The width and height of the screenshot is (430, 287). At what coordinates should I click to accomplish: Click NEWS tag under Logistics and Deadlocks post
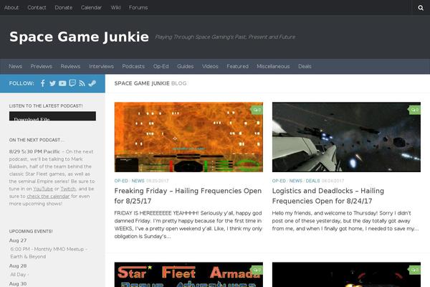295,181
